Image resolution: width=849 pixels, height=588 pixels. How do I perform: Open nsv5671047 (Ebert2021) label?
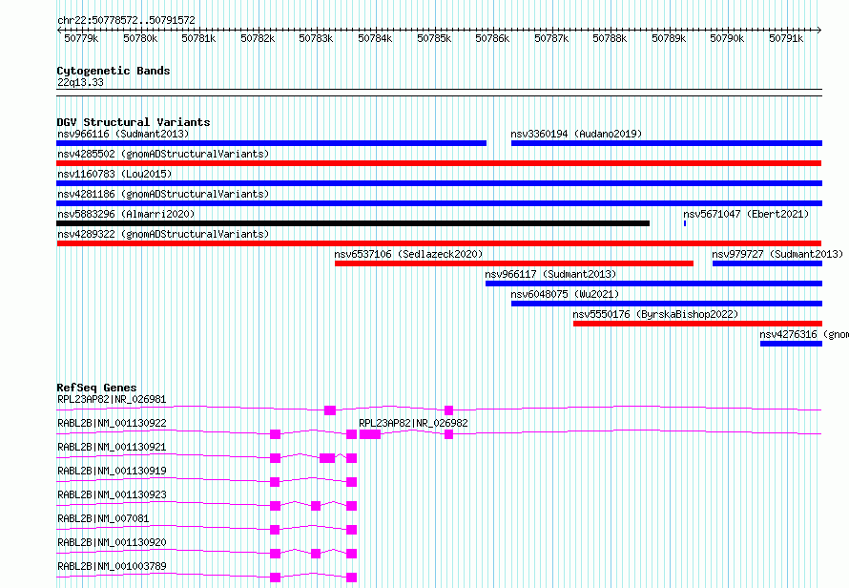coord(746,214)
